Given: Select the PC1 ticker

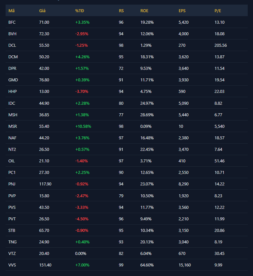Looking at the screenshot, I should coord(12,173).
